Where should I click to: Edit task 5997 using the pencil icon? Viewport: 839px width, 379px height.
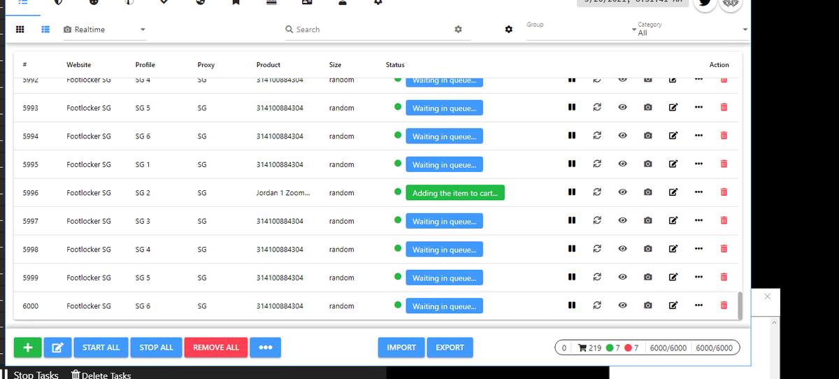pyautogui.click(x=673, y=221)
